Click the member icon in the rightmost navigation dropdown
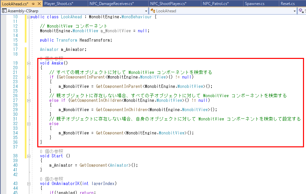Image resolution: width=306 pixels, height=194 pixels. [x=301, y=11]
